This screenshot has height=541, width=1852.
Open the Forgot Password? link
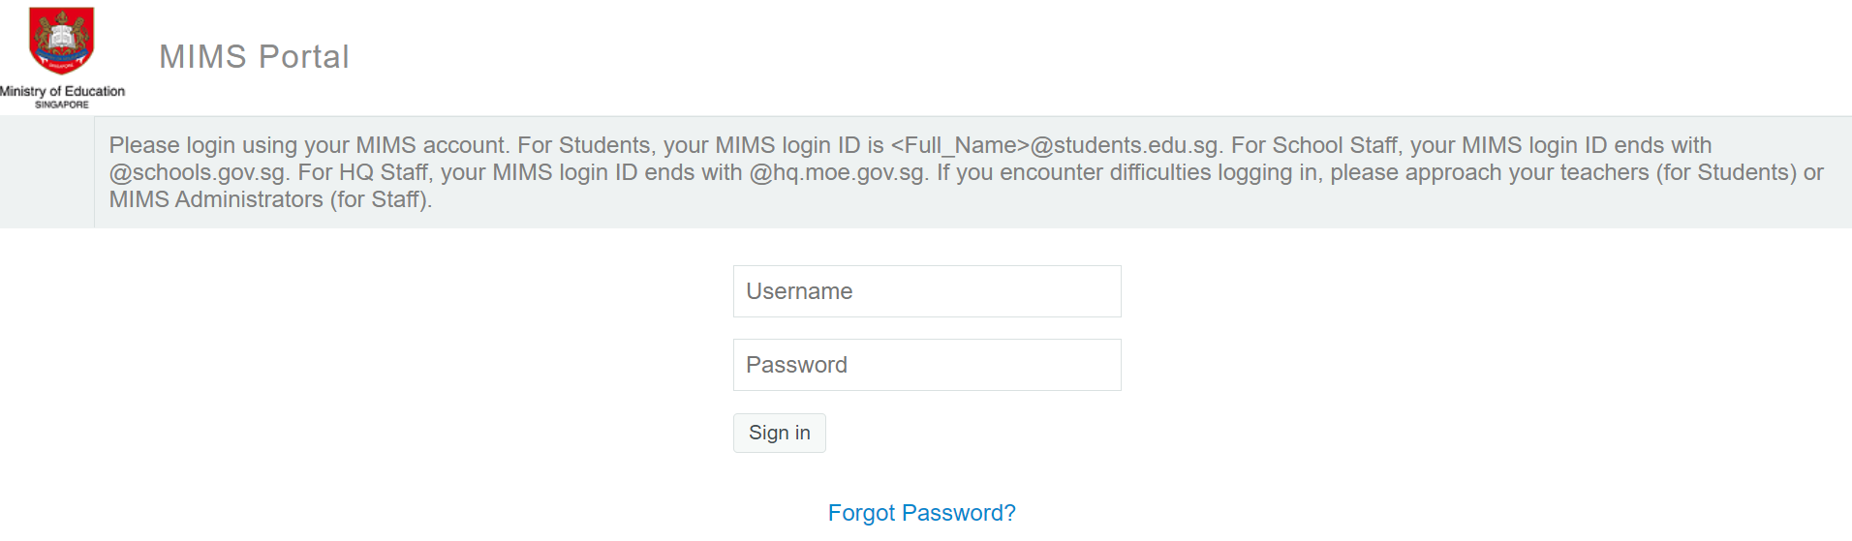(x=922, y=513)
